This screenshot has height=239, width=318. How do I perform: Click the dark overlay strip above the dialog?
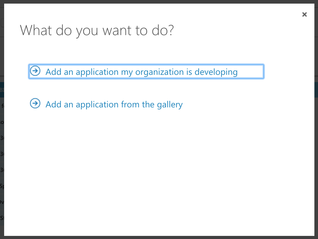[x=159, y=2]
